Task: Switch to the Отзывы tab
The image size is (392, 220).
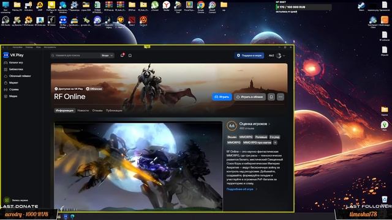Action: (97, 110)
